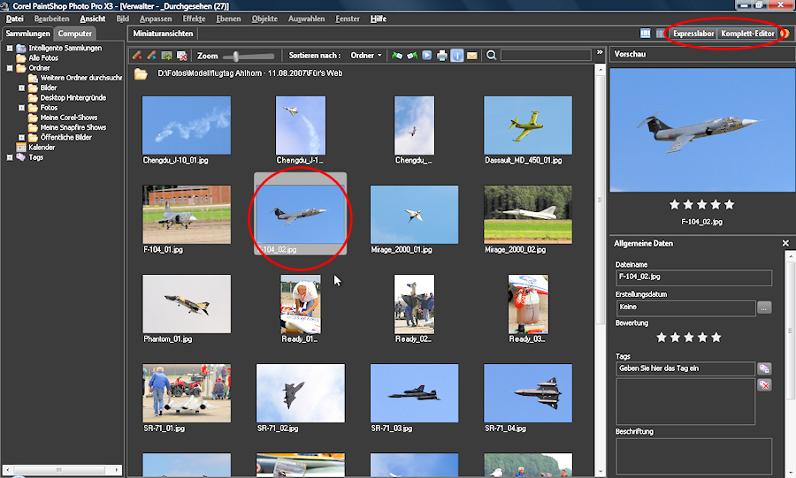This screenshot has width=796, height=478.
Task: Open the Kalender item
Action: (42, 147)
